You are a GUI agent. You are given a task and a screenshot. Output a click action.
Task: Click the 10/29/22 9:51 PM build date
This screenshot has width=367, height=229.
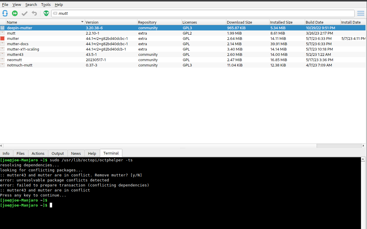click(320, 28)
